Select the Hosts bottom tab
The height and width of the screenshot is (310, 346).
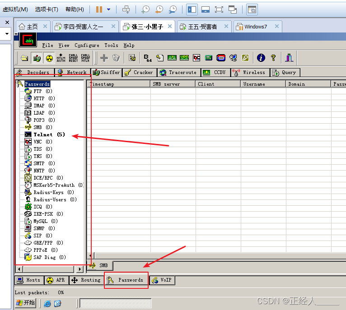[29, 280]
